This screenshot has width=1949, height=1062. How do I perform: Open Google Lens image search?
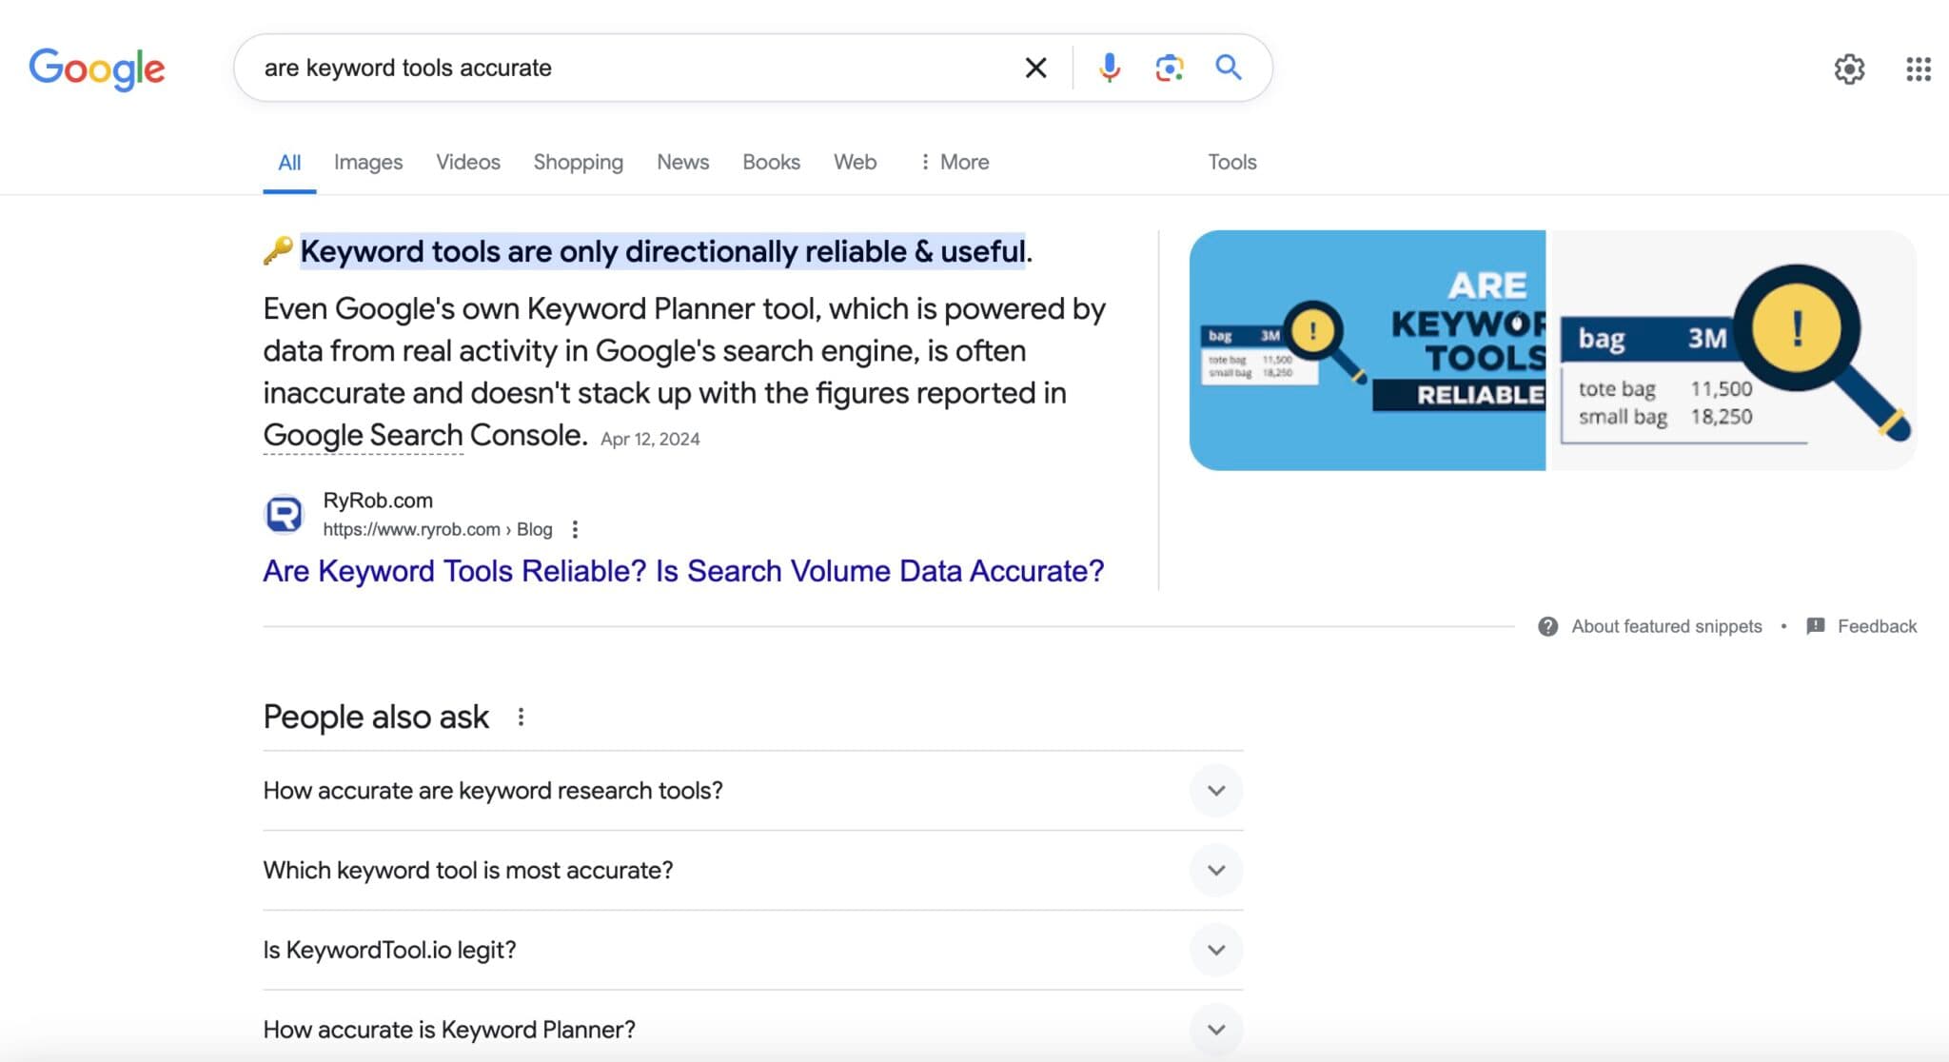[x=1169, y=67]
